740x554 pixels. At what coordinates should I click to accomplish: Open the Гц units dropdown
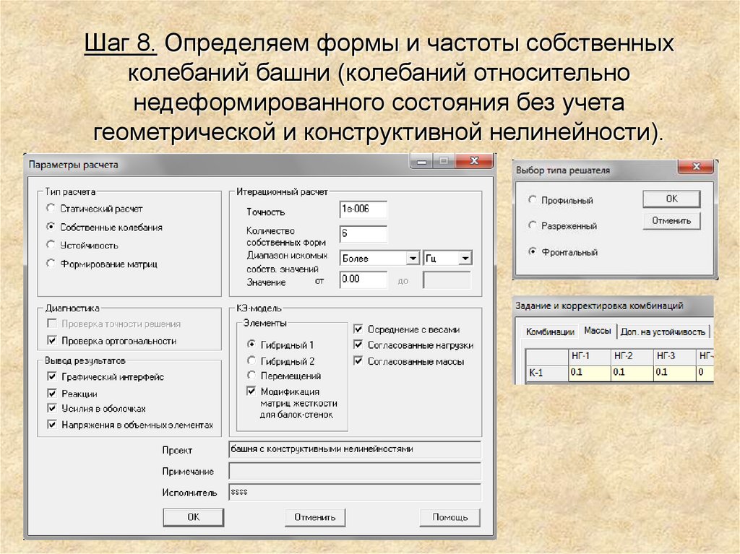[465, 258]
